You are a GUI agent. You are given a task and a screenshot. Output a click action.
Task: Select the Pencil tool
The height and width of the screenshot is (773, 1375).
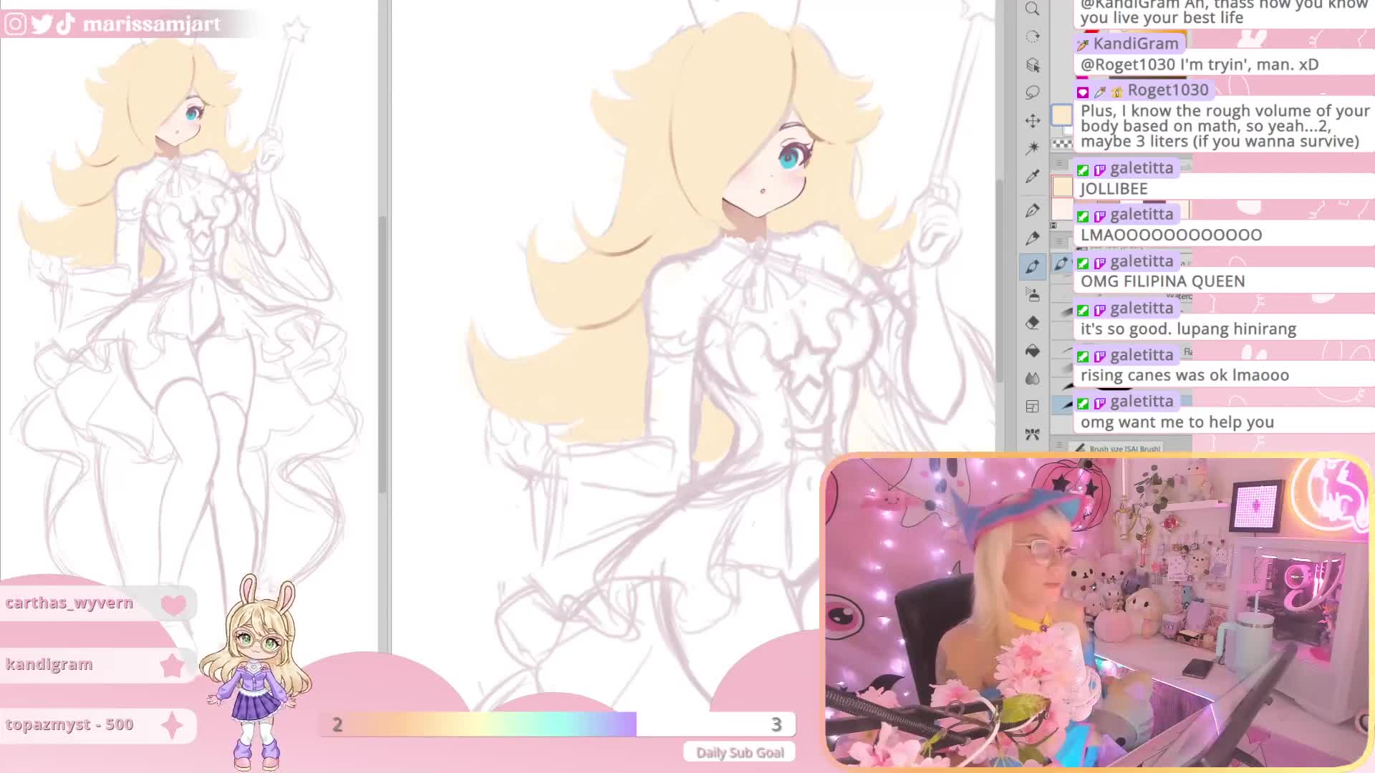coord(1032,238)
